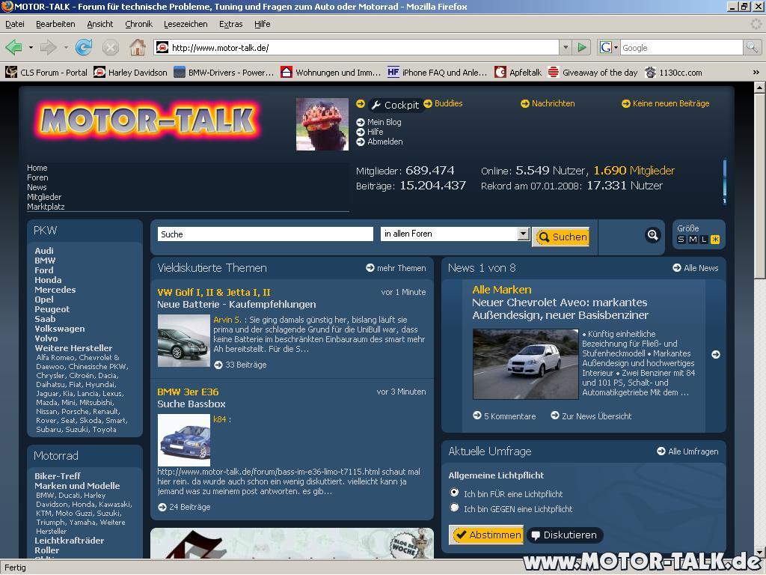
Task: Open the Apfeltalk bookmark
Action: click(518, 73)
